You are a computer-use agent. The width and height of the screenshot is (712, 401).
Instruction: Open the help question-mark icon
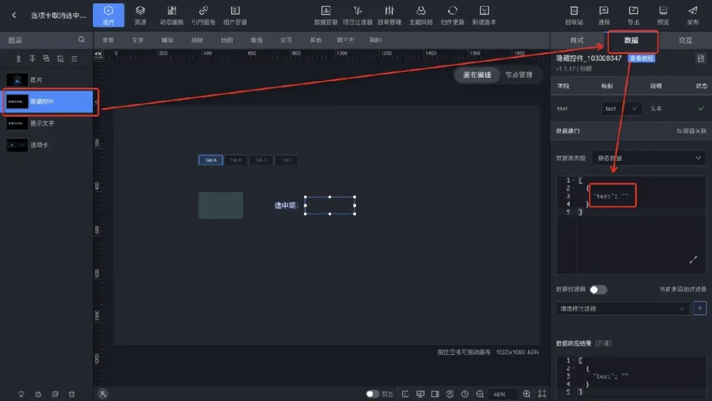click(x=465, y=394)
